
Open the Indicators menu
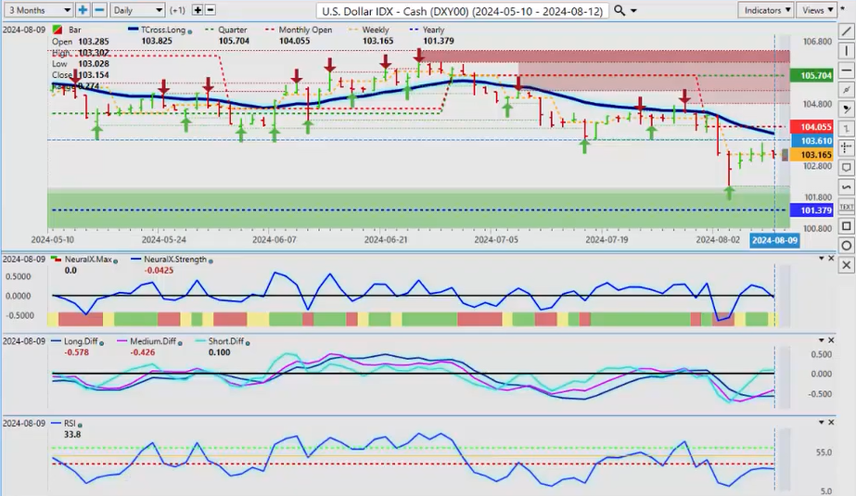[x=767, y=10]
